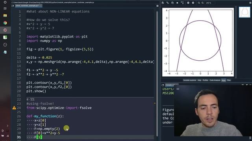
Task: Click the save all plots icon
Action: pos(167,3)
